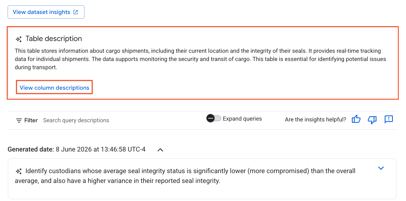Click the Expand queries label
The height and width of the screenshot is (201, 406).
pos(242,119)
